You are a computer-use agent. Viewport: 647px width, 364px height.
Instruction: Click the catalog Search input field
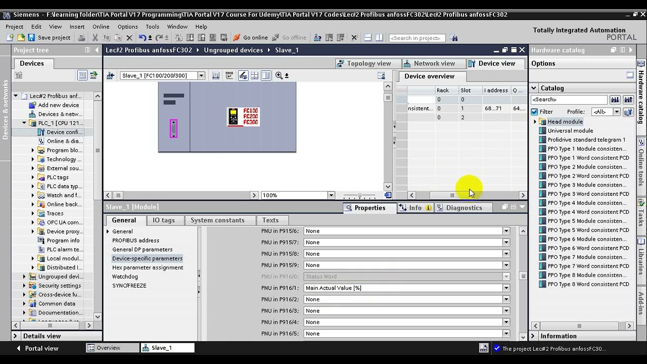(569, 100)
